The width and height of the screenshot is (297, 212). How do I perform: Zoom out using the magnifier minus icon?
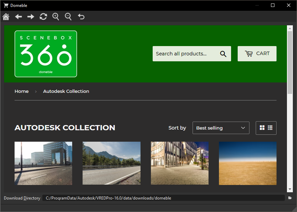pos(68,16)
